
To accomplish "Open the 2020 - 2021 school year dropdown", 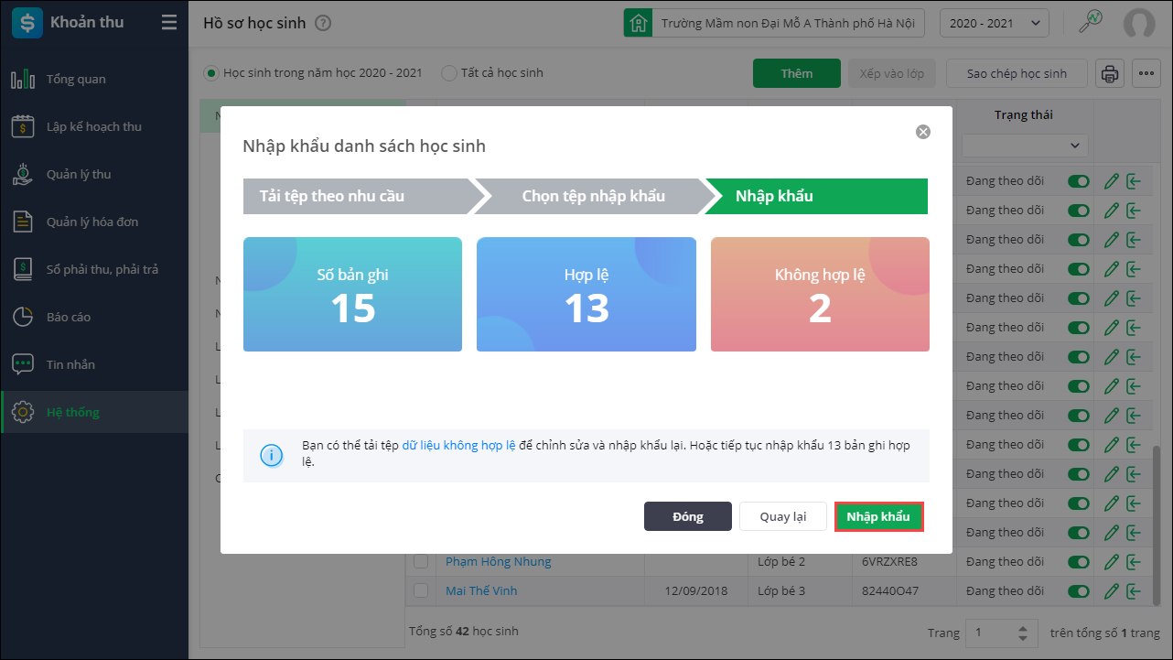I will click(995, 23).
